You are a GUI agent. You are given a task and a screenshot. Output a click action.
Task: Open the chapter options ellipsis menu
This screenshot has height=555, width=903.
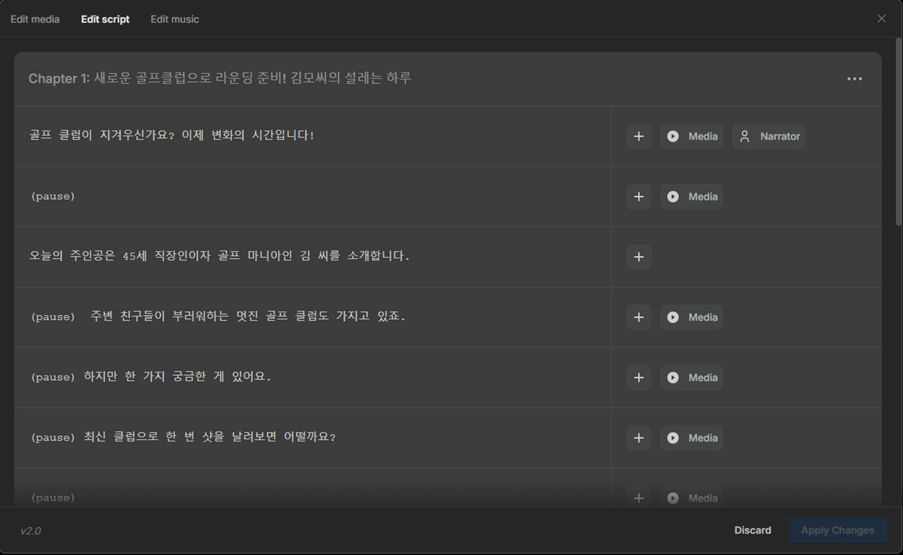point(855,79)
